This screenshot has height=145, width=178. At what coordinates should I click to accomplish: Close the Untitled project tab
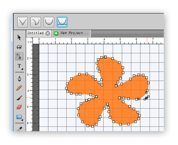point(48,33)
